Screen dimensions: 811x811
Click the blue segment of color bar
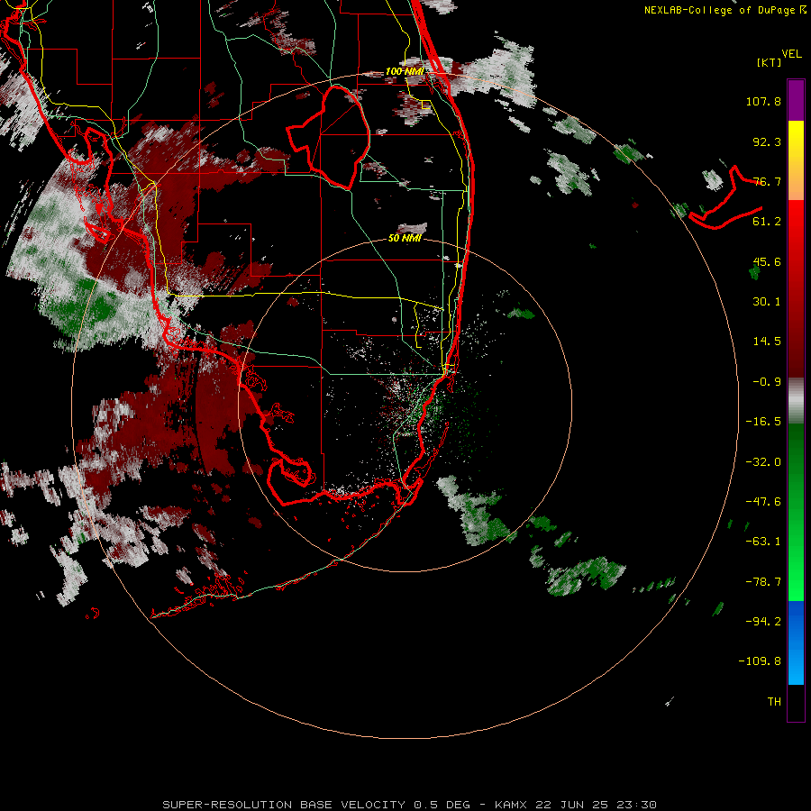pos(796,642)
